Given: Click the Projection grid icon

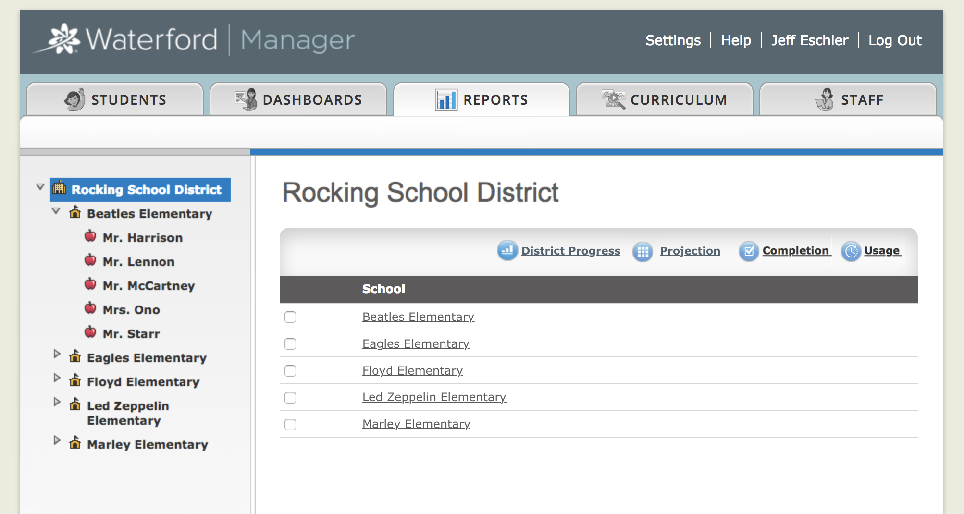Looking at the screenshot, I should [x=643, y=251].
